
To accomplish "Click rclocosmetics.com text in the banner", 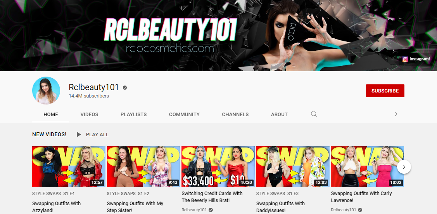I will (x=170, y=49).
